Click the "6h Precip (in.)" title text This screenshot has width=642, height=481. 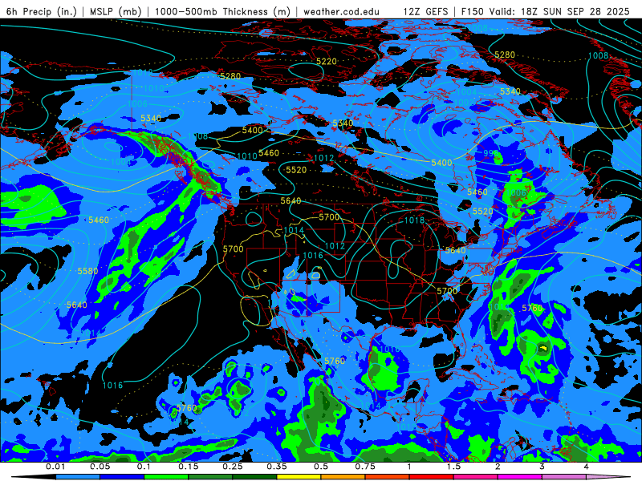[x=42, y=11]
